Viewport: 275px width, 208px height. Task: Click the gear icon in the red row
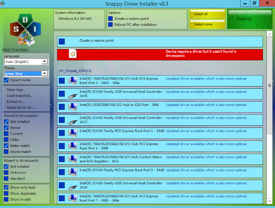(x=73, y=54)
